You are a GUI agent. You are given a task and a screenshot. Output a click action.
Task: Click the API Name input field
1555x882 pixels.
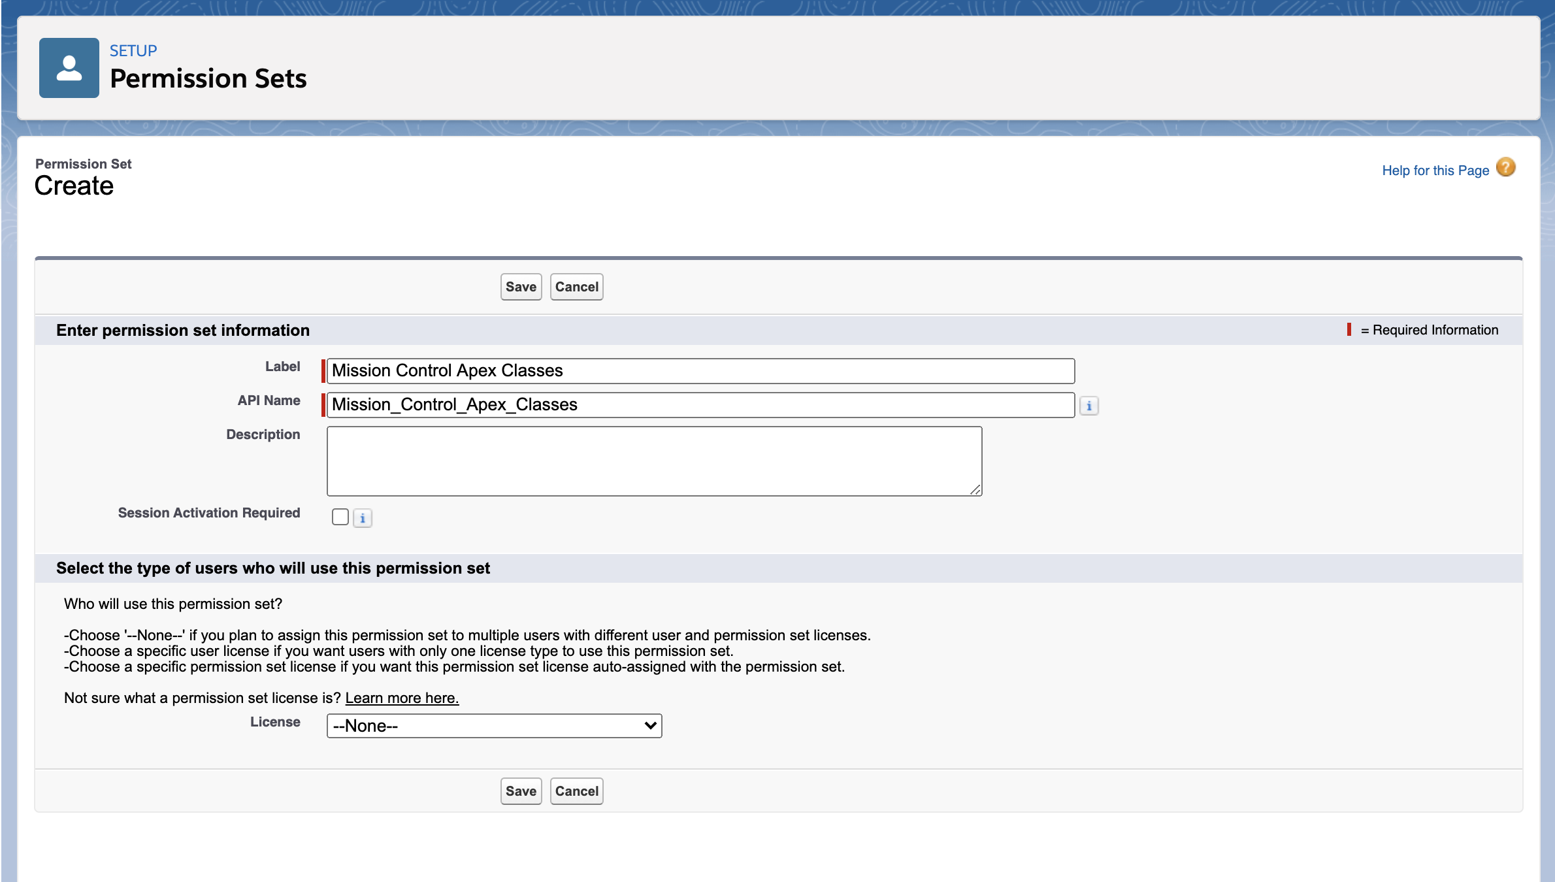[x=699, y=404]
